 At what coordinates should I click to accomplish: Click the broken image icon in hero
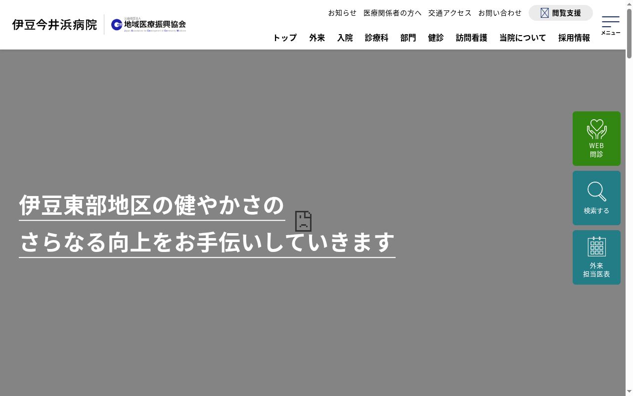303,221
